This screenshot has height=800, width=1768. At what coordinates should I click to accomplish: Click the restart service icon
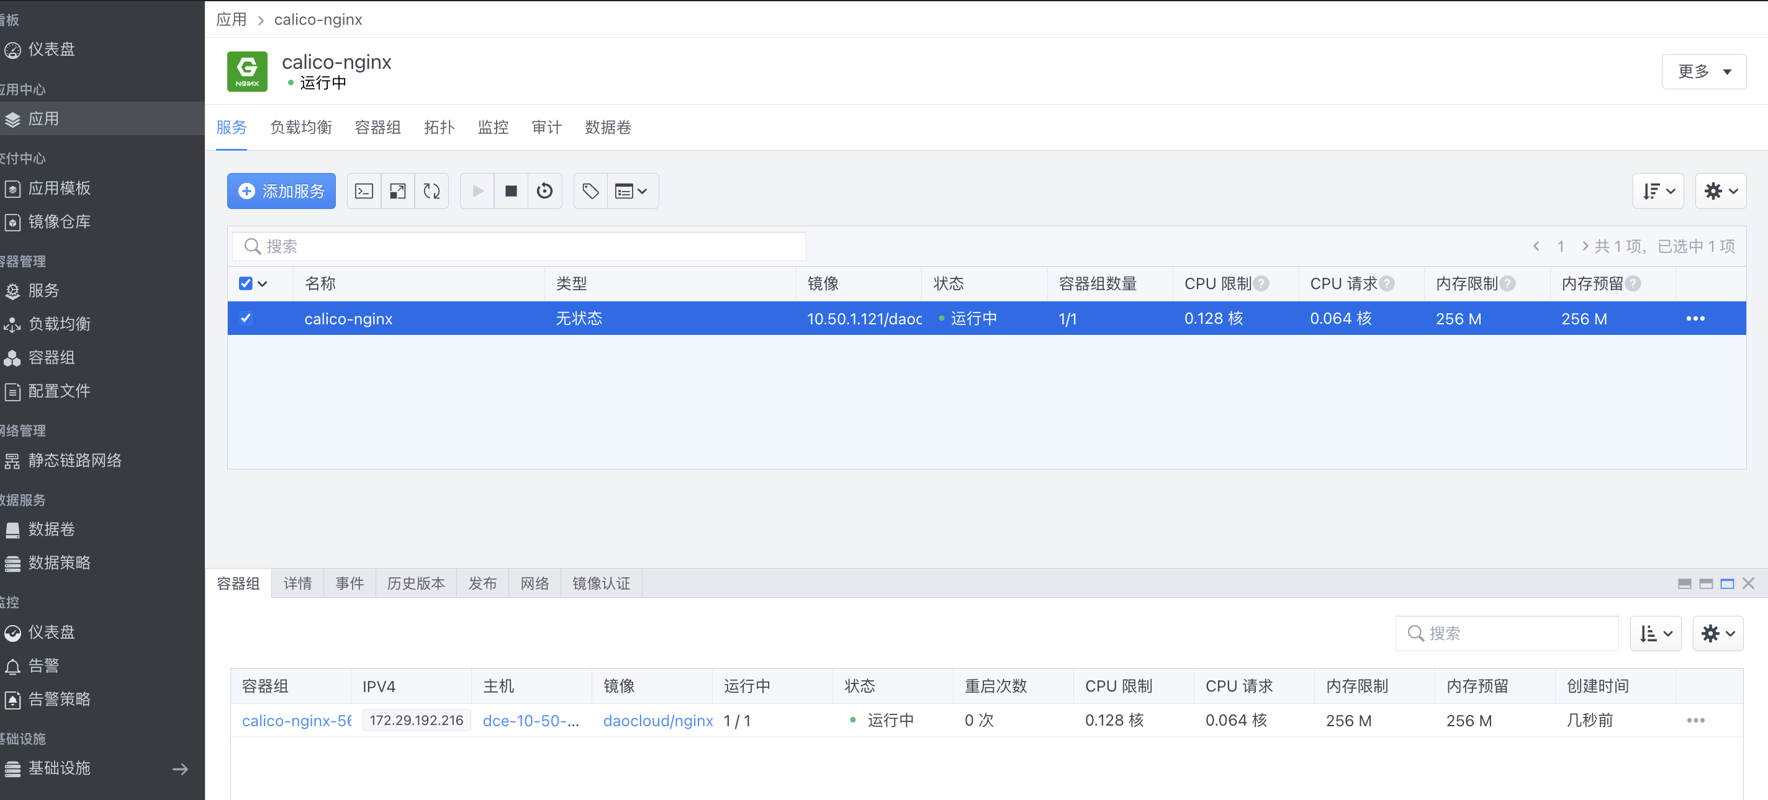pos(544,191)
